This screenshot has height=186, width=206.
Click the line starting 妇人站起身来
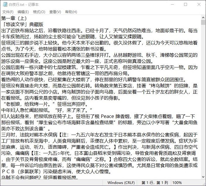98,116
